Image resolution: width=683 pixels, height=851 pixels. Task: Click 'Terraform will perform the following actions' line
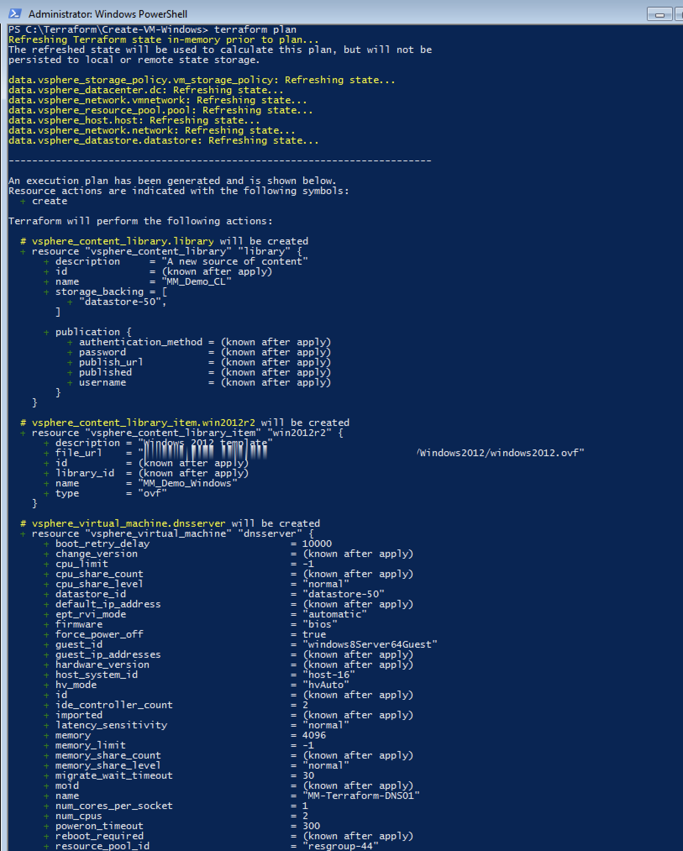(x=140, y=221)
